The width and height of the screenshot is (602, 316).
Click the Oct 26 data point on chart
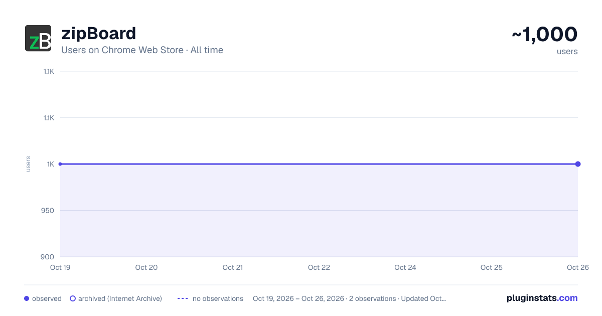(x=578, y=164)
